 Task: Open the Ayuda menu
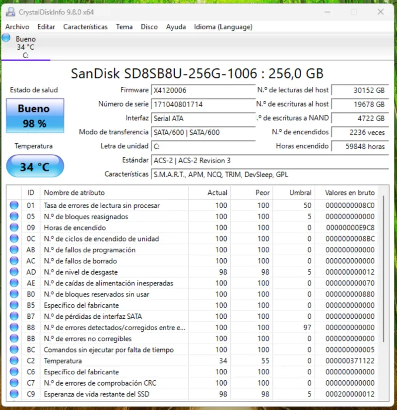176,27
